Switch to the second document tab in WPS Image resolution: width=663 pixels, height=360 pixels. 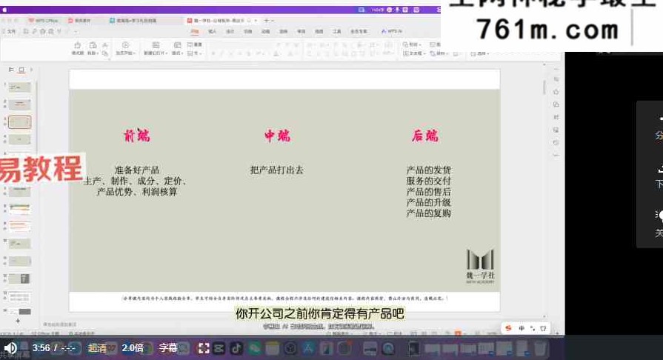[x=79, y=20]
